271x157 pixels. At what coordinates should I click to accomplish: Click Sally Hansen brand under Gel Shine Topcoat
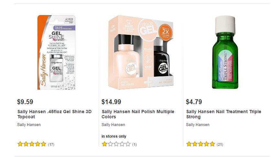[x=29, y=125]
